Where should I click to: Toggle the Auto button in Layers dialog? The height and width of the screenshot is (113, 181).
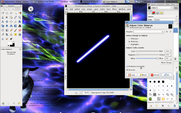pos(176,8)
